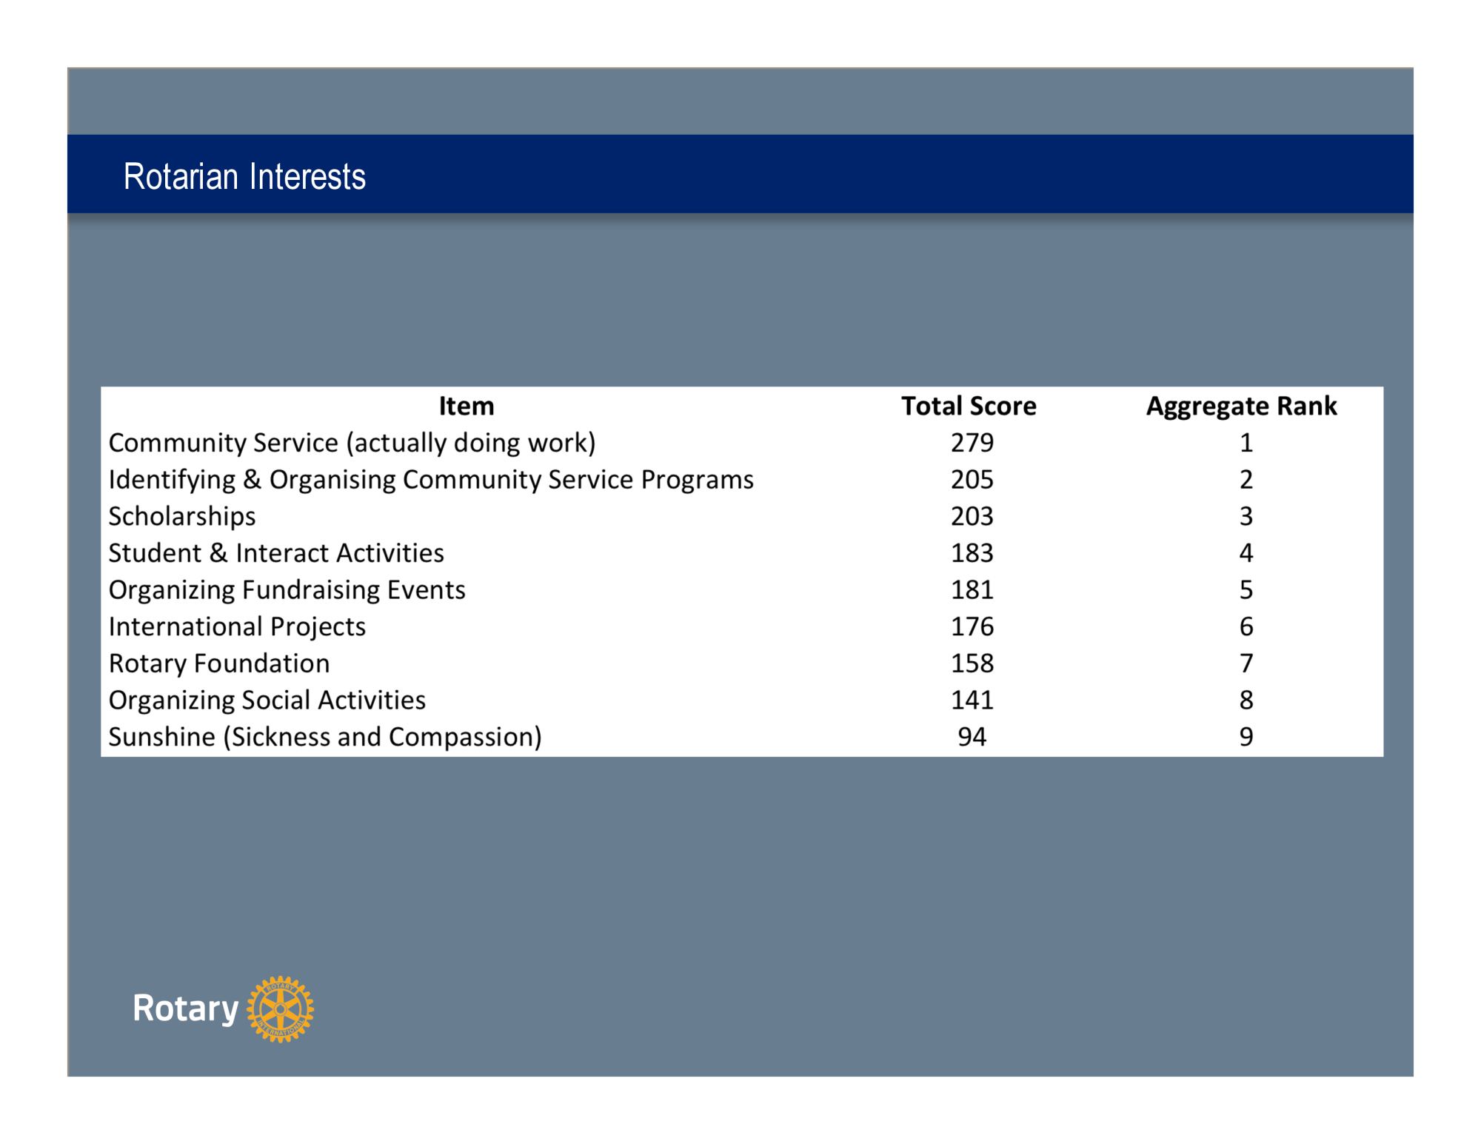1481x1144 pixels.
Task: Select the score value 94
Action: [x=972, y=737]
